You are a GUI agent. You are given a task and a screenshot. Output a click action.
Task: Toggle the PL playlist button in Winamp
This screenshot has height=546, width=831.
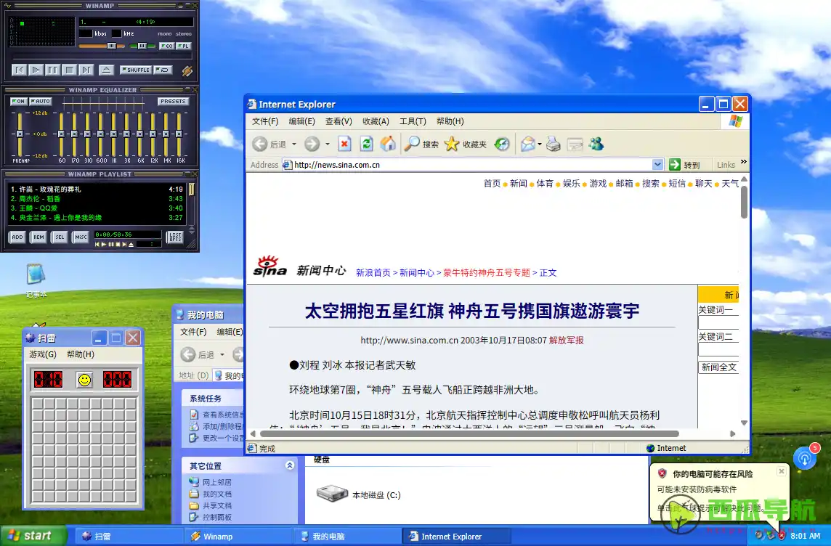[183, 46]
